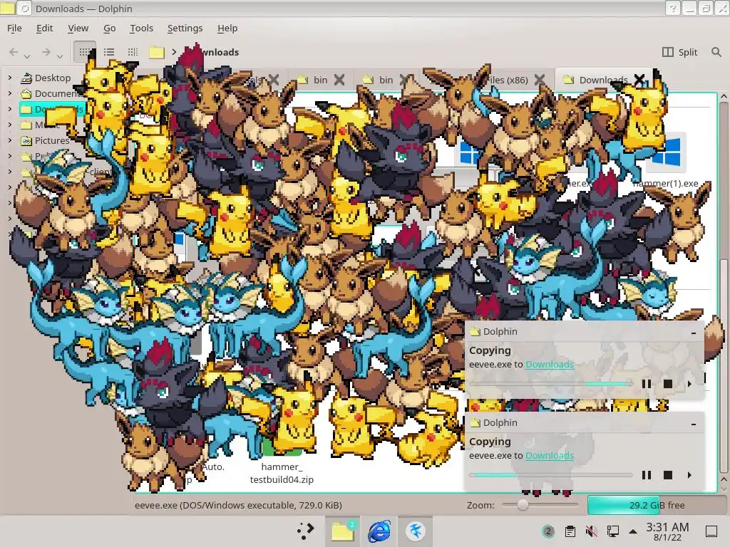This screenshot has height=547, width=730.
Task: Stop the upper eevee.exe copy job
Action: 667,384
